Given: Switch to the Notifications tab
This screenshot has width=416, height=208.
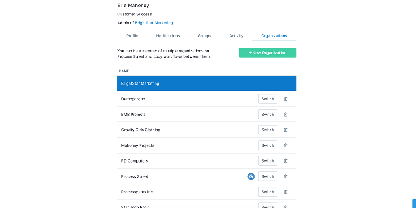Looking at the screenshot, I should pyautogui.click(x=168, y=36).
